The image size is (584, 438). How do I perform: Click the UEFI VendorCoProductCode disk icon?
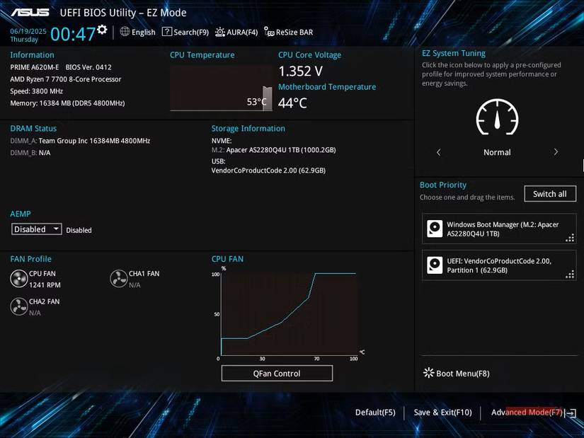(435, 265)
